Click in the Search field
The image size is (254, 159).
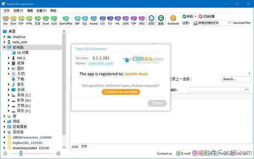pyautogui.click(x=236, y=79)
